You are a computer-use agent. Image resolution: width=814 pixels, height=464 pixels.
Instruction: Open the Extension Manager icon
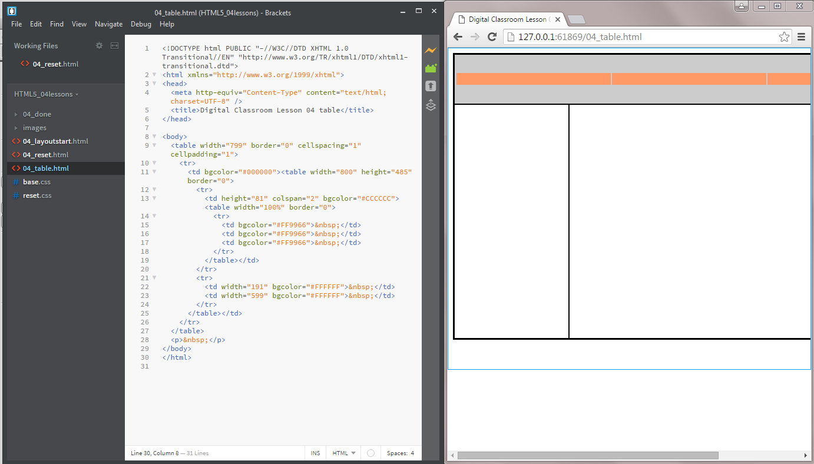(431, 68)
